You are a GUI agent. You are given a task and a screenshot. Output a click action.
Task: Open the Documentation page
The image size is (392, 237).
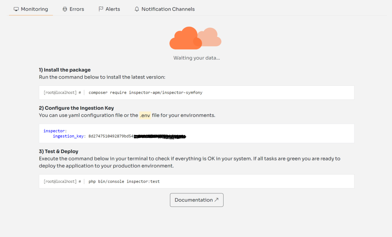(x=196, y=199)
